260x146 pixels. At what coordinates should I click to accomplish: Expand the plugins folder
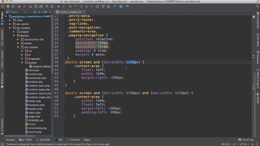click(14, 32)
